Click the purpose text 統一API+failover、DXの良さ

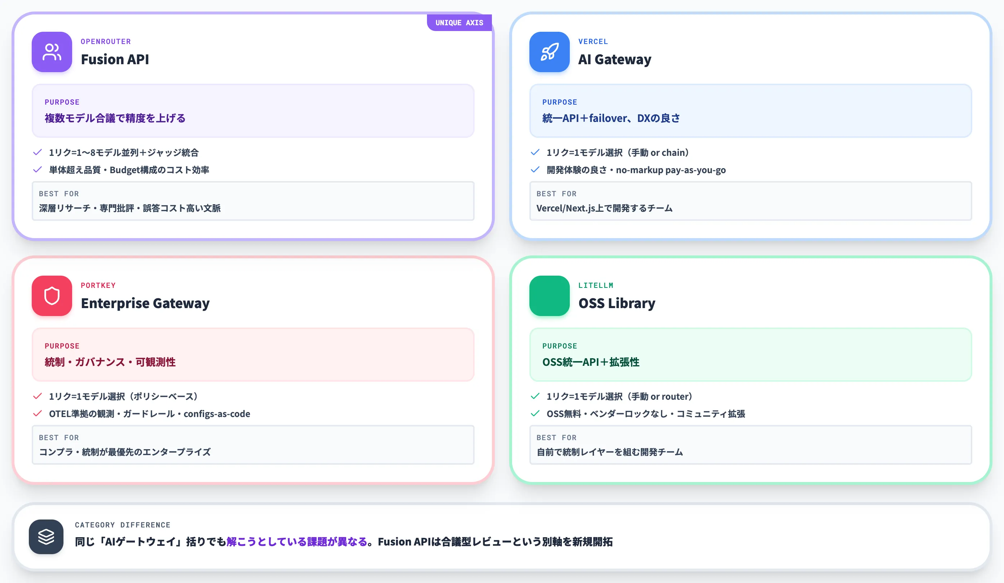pos(611,118)
